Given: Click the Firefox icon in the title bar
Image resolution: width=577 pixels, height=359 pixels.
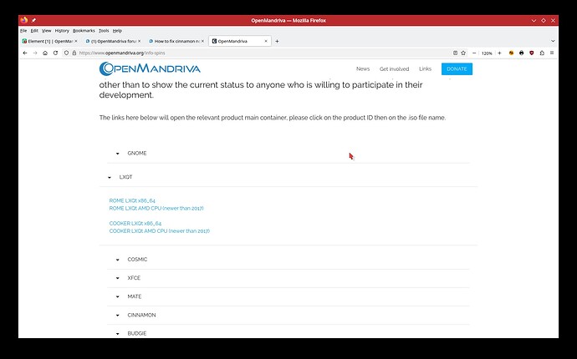Looking at the screenshot, I should pyautogui.click(x=24, y=20).
